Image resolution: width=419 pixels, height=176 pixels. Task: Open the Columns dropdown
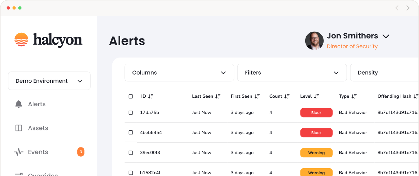[x=179, y=73]
